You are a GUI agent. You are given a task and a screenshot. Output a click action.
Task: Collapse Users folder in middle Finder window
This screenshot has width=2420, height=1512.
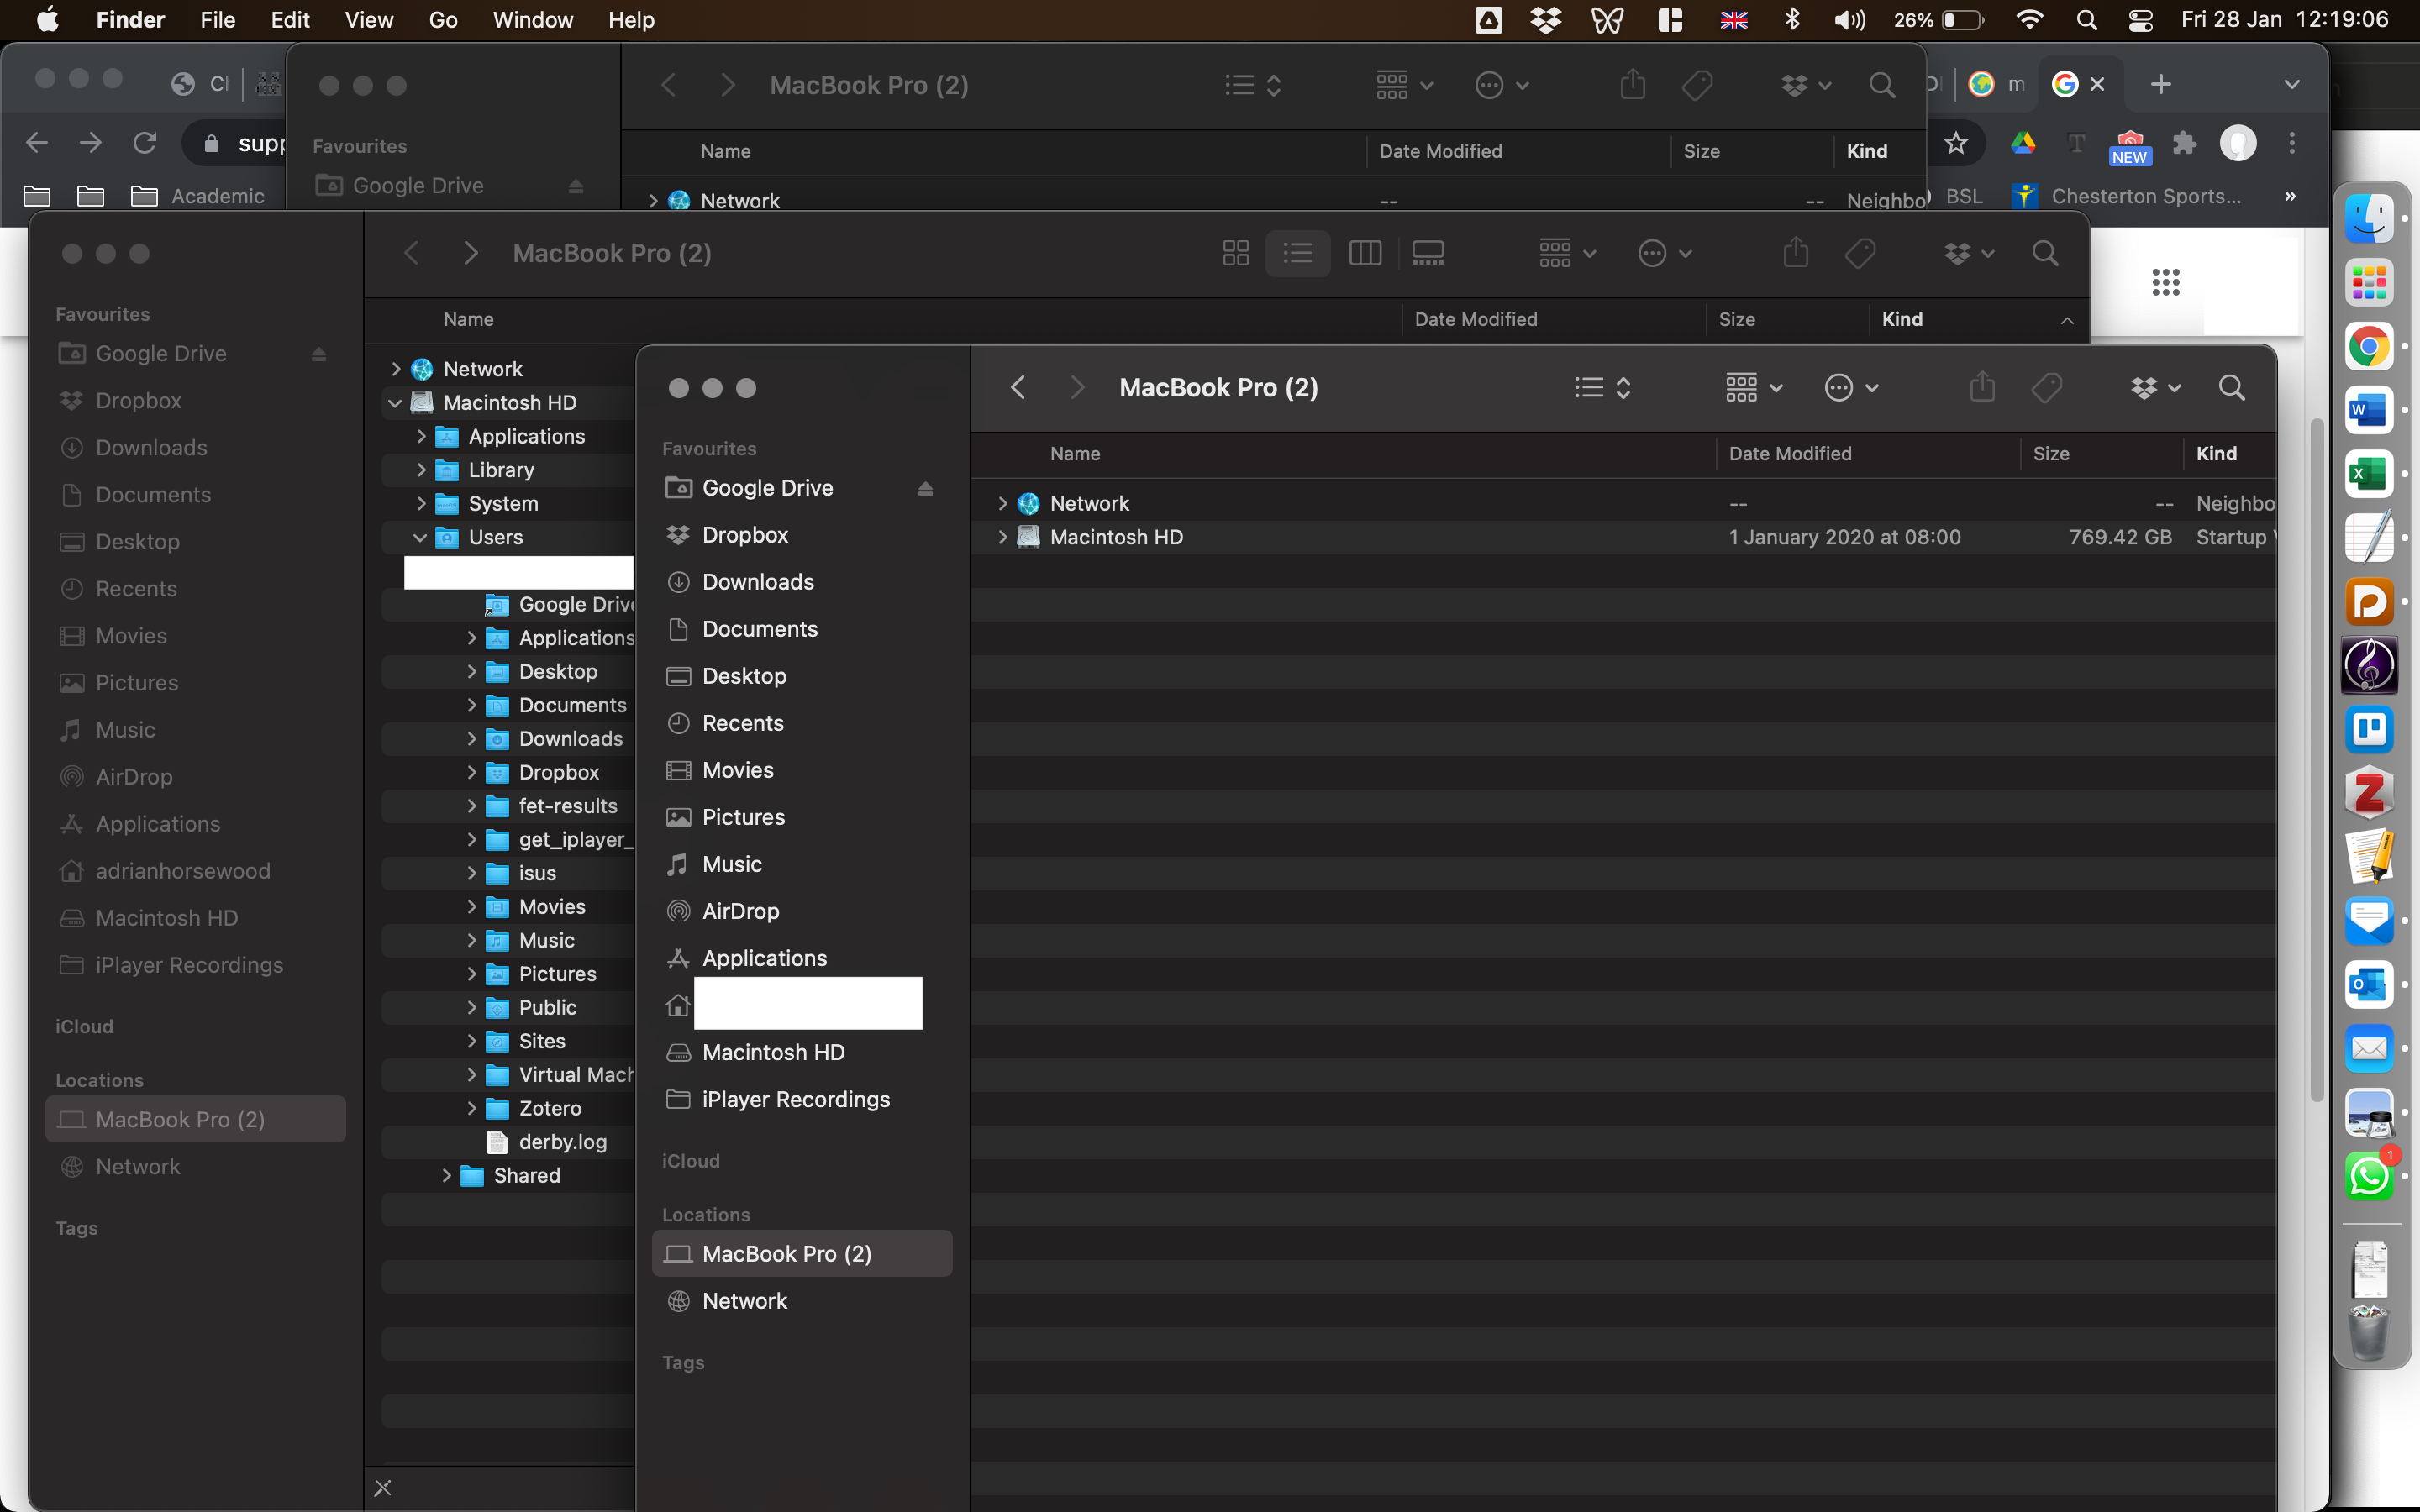point(420,537)
